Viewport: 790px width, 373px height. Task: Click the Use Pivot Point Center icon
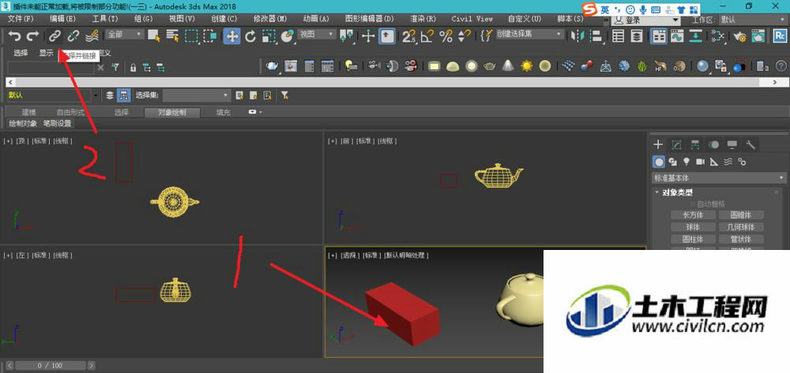coord(346,35)
